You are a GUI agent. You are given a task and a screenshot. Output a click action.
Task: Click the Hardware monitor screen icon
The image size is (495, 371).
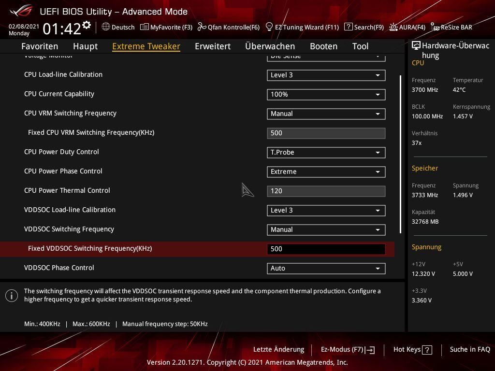(x=416, y=46)
